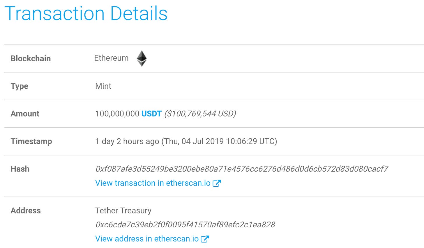Click the Ethereum blockchain name text
424x248 pixels.
[111, 58]
